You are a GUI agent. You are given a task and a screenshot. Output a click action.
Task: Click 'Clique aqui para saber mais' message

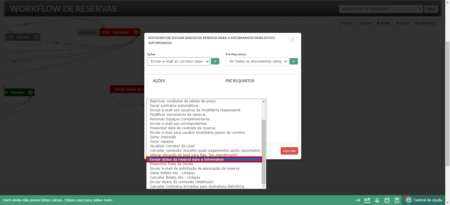pos(89,200)
